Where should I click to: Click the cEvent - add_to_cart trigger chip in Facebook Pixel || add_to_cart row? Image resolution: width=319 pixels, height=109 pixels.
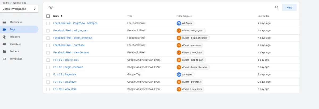click(191, 31)
